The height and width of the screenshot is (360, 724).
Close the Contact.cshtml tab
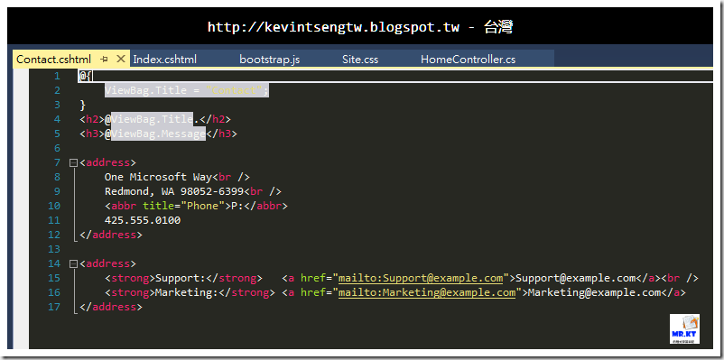120,59
